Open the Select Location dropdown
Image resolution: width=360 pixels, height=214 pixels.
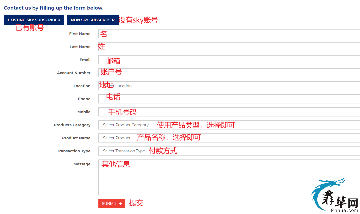click(x=229, y=86)
